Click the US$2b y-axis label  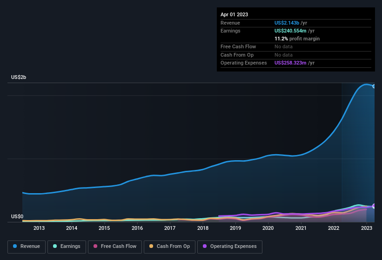click(19, 77)
